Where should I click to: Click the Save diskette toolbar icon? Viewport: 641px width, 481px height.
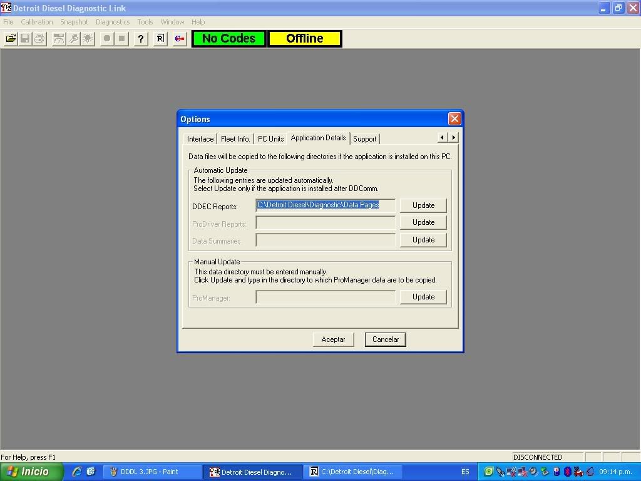[25, 38]
